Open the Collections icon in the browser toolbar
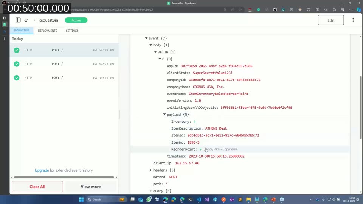Viewport: 363px width, 204px height. tap(334, 10)
